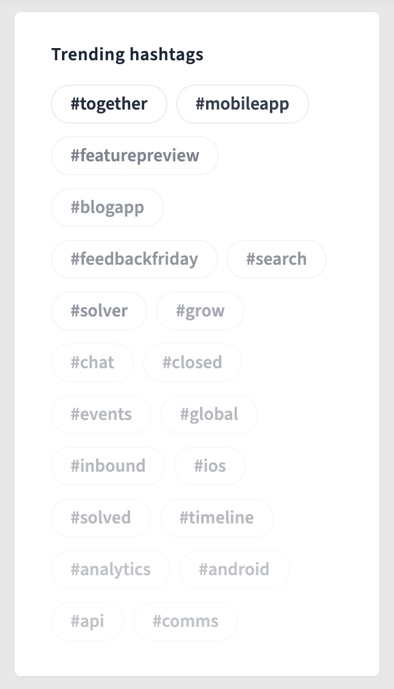The image size is (394, 689).
Task: Select the #closed hashtag
Action: click(x=192, y=362)
